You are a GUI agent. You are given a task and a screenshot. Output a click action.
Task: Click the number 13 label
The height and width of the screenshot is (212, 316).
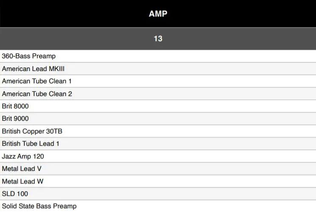158,39
